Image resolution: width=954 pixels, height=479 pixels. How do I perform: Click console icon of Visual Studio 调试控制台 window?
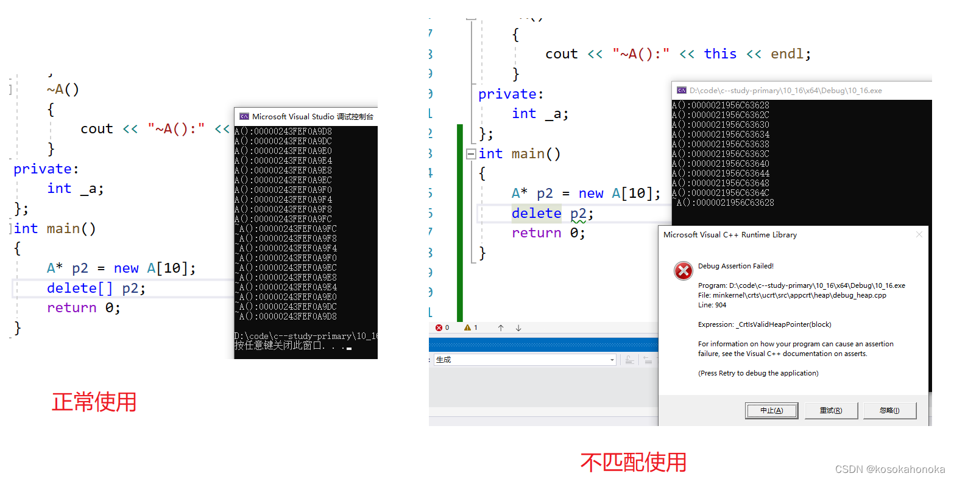[244, 116]
